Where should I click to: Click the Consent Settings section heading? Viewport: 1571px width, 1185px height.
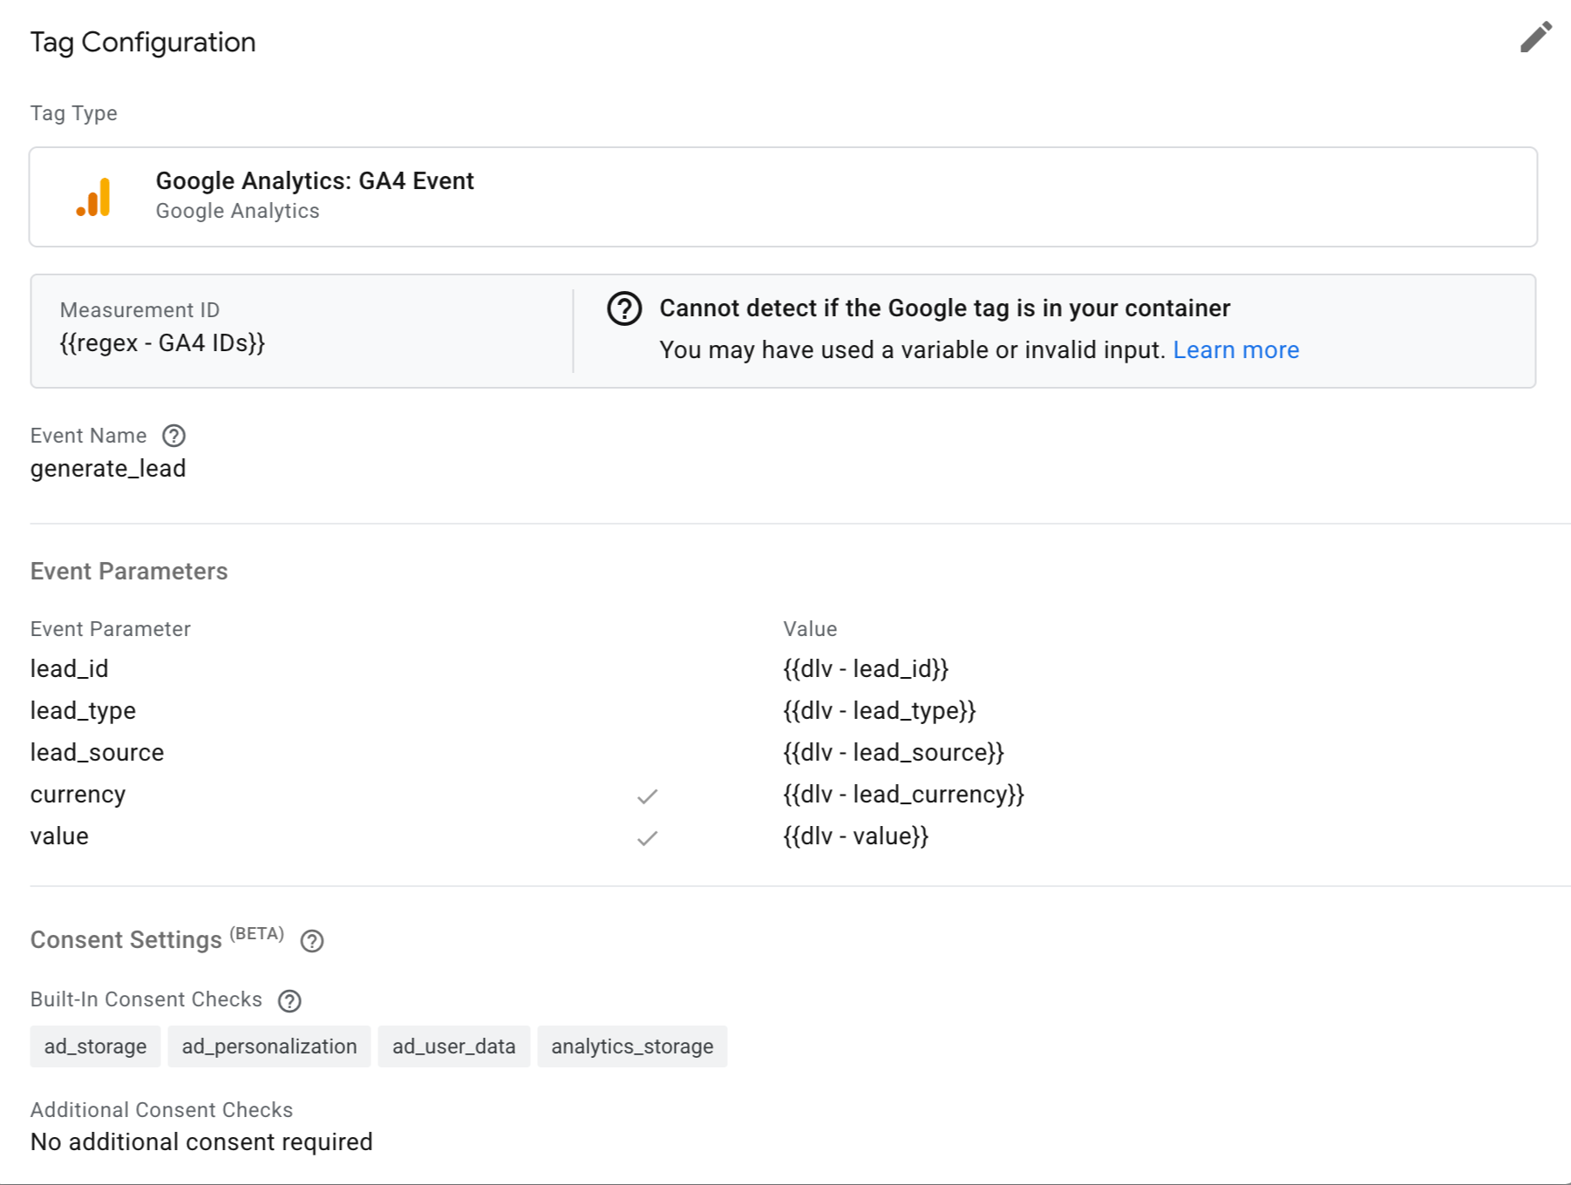tap(126, 940)
